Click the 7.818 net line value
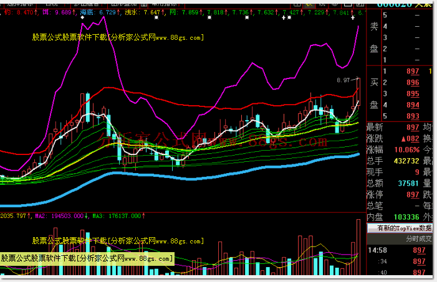 tap(218, 12)
